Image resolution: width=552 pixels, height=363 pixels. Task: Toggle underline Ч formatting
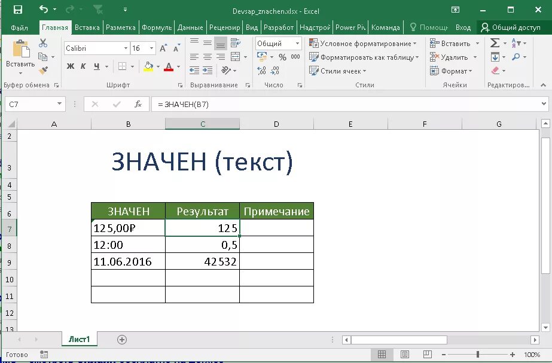point(96,66)
